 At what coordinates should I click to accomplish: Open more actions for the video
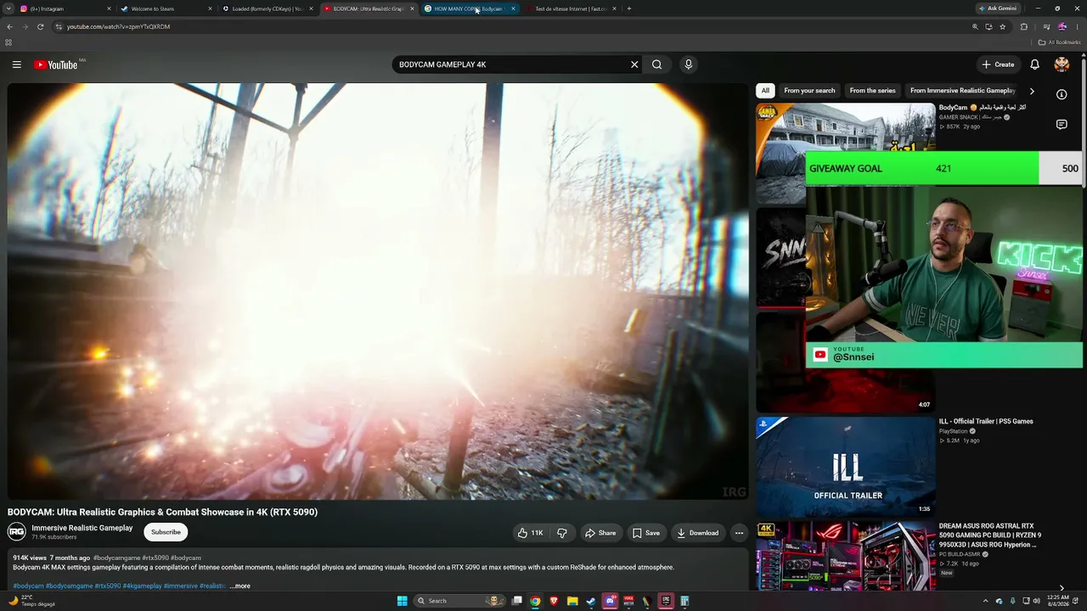point(740,533)
